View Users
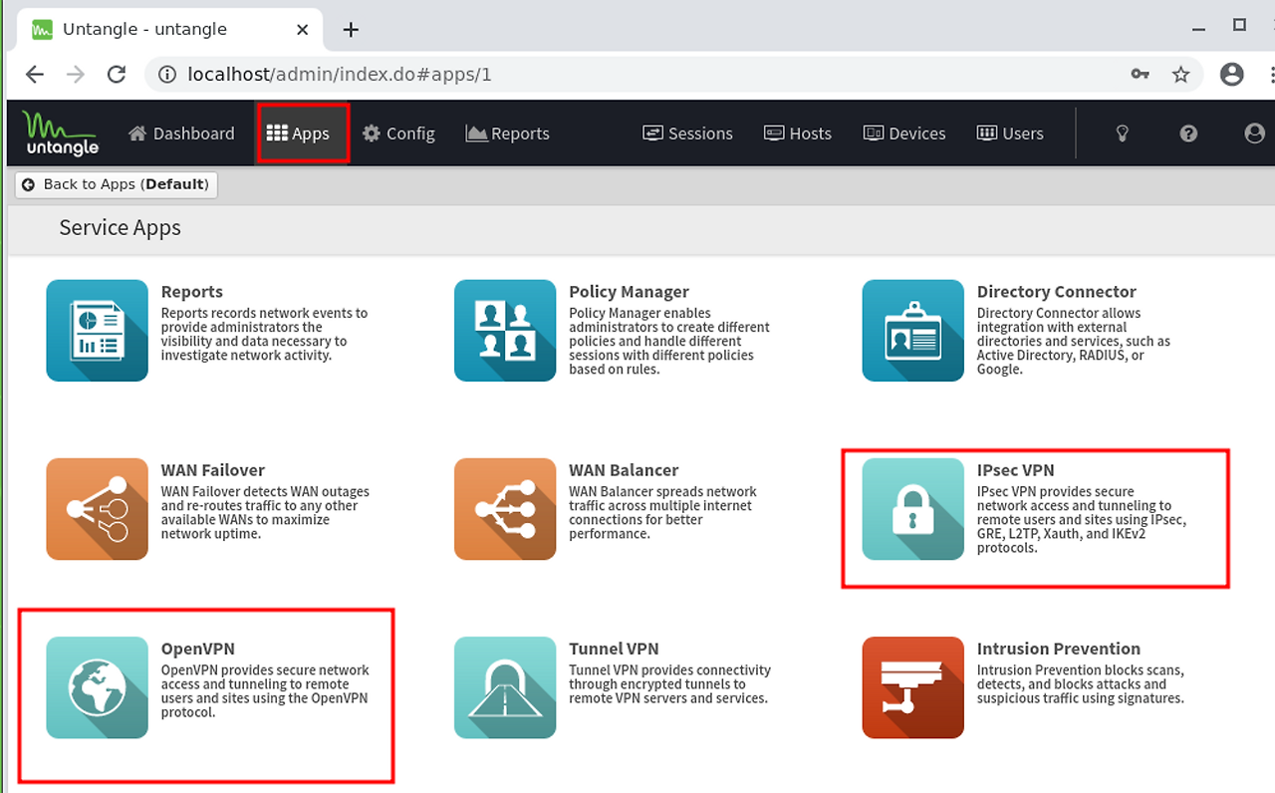Screen dimensions: 1275x793 click(x=1010, y=133)
